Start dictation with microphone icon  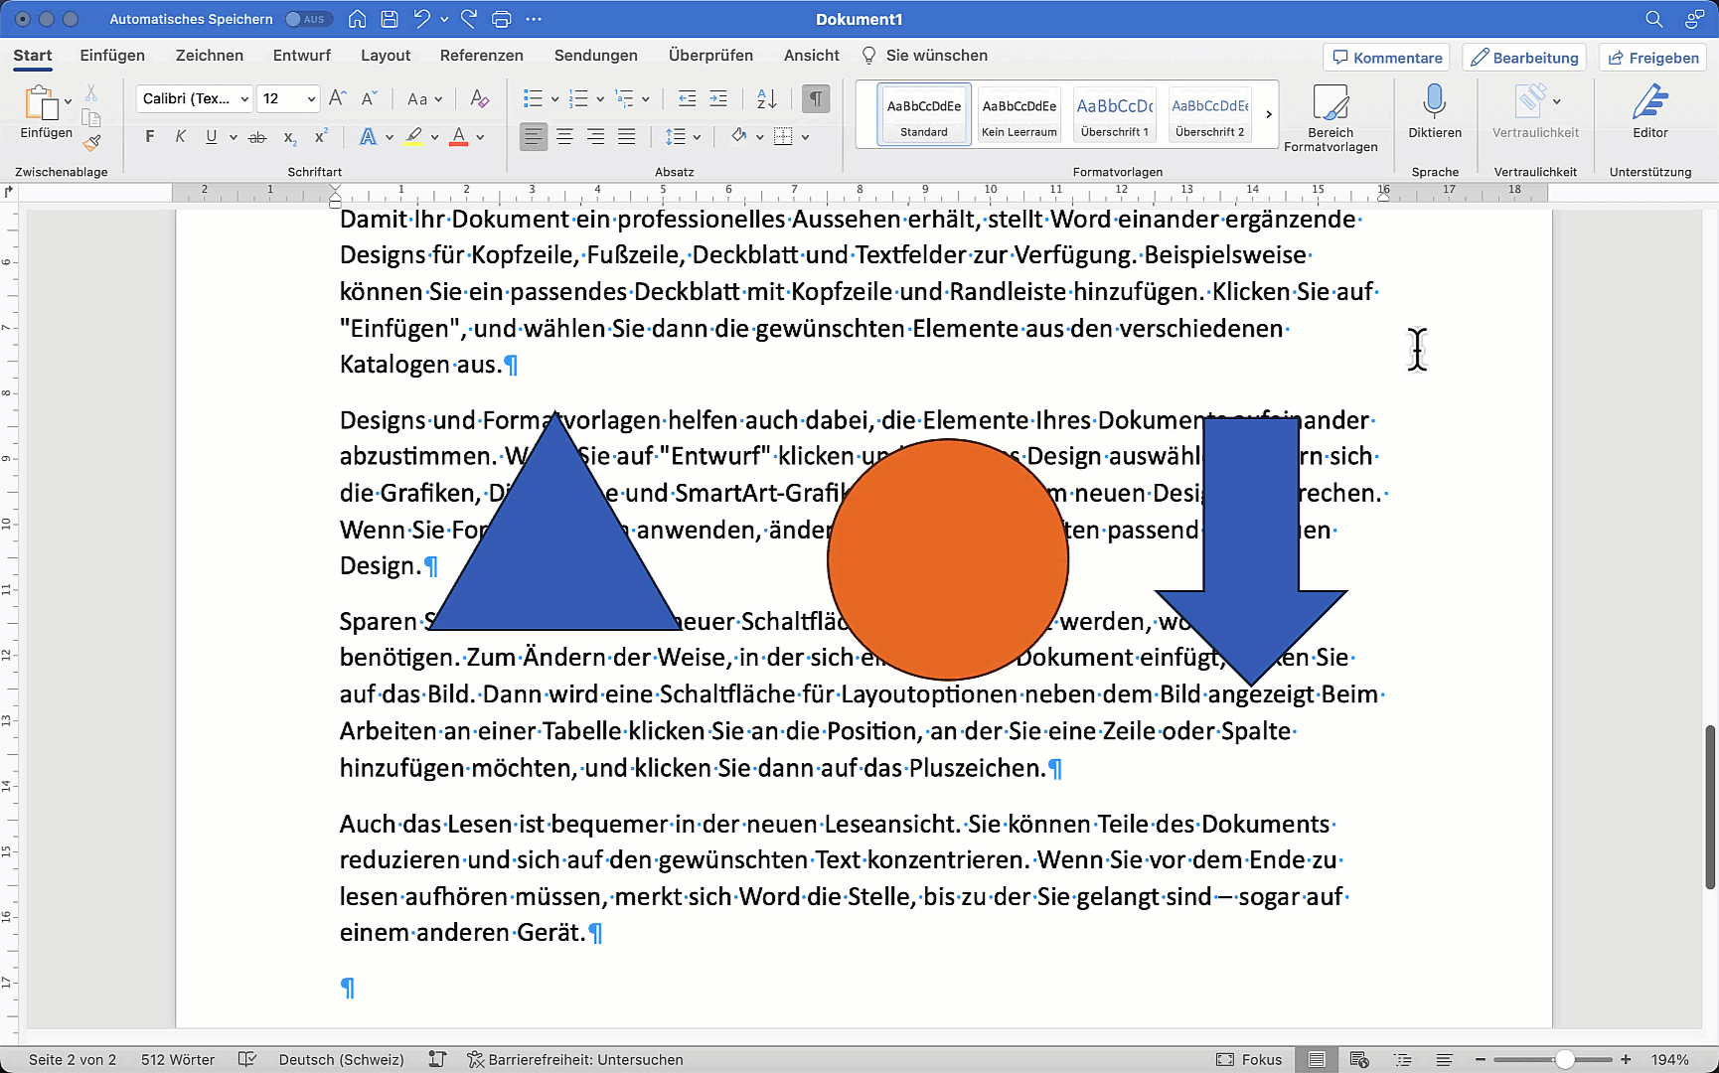pyautogui.click(x=1434, y=110)
